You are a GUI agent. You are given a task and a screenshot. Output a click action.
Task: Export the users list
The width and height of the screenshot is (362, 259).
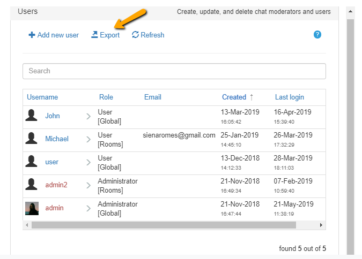[x=105, y=35]
